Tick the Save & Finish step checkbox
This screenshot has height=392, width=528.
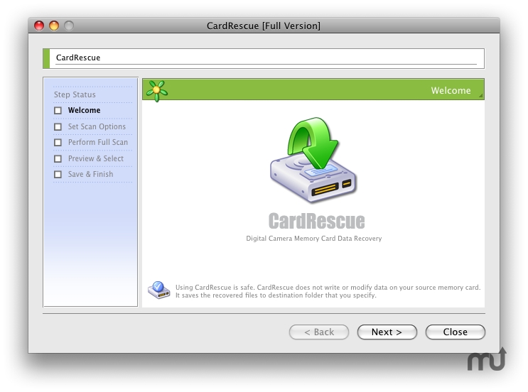tap(58, 175)
